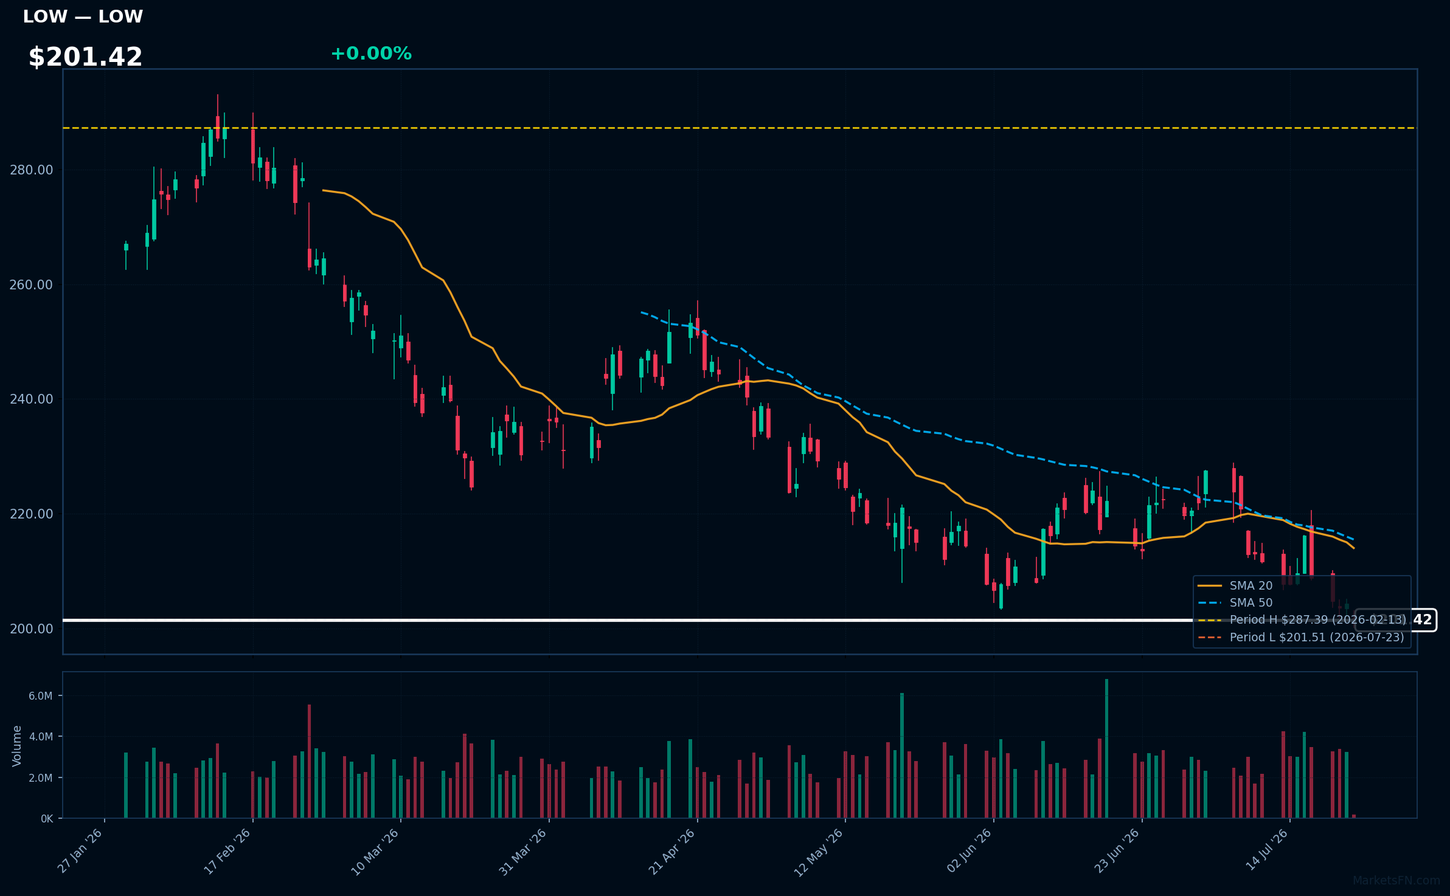Click the 260.00 price axis label
Image resolution: width=1450 pixels, height=896 pixels.
[31, 284]
